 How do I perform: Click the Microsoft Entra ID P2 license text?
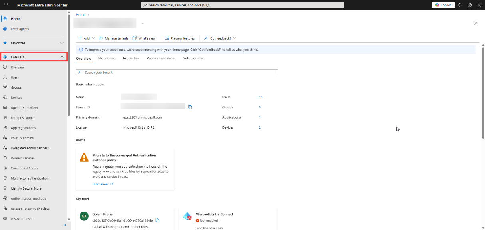(139, 127)
